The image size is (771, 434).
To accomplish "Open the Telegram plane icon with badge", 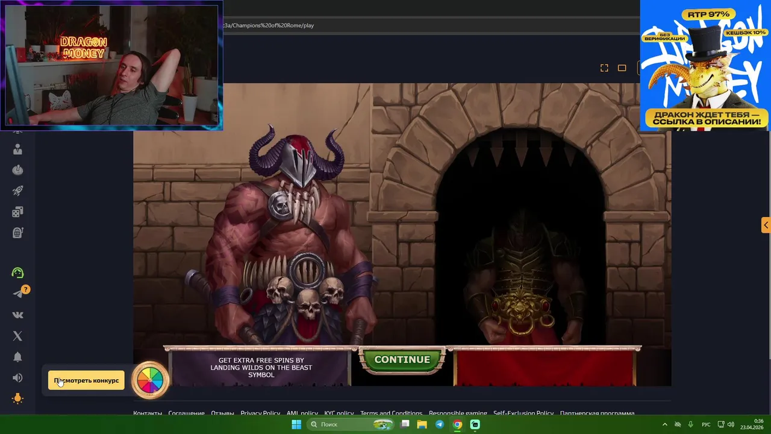I will click(x=19, y=293).
